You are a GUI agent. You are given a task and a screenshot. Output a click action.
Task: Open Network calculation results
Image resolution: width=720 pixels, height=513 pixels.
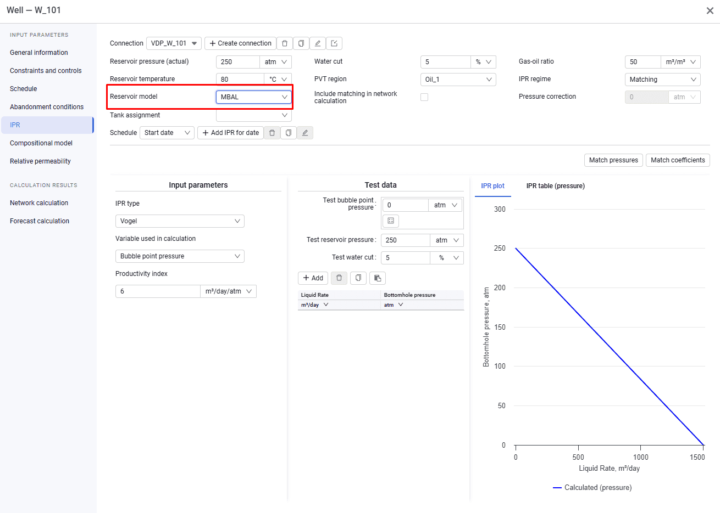[39, 203]
